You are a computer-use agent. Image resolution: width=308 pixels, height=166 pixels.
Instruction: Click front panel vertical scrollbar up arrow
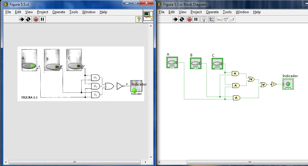click(151, 26)
